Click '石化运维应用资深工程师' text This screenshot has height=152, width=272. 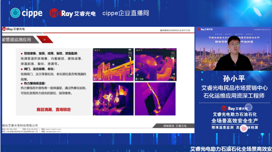[x=234, y=96]
